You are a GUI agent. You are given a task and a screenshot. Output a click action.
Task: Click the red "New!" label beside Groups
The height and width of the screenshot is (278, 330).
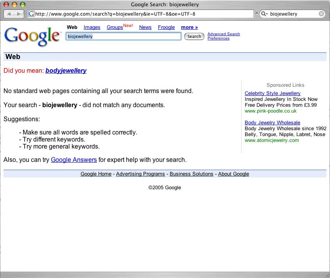click(128, 25)
